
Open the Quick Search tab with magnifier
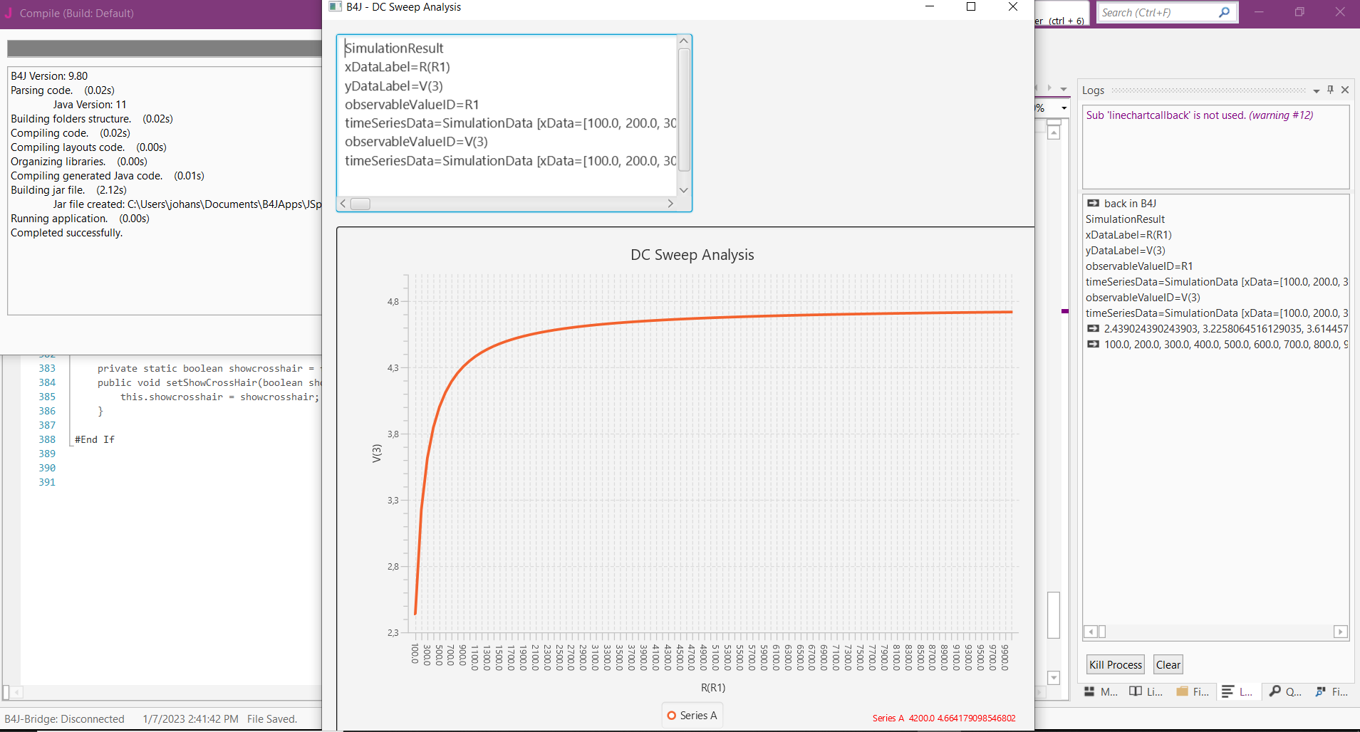(x=1285, y=691)
